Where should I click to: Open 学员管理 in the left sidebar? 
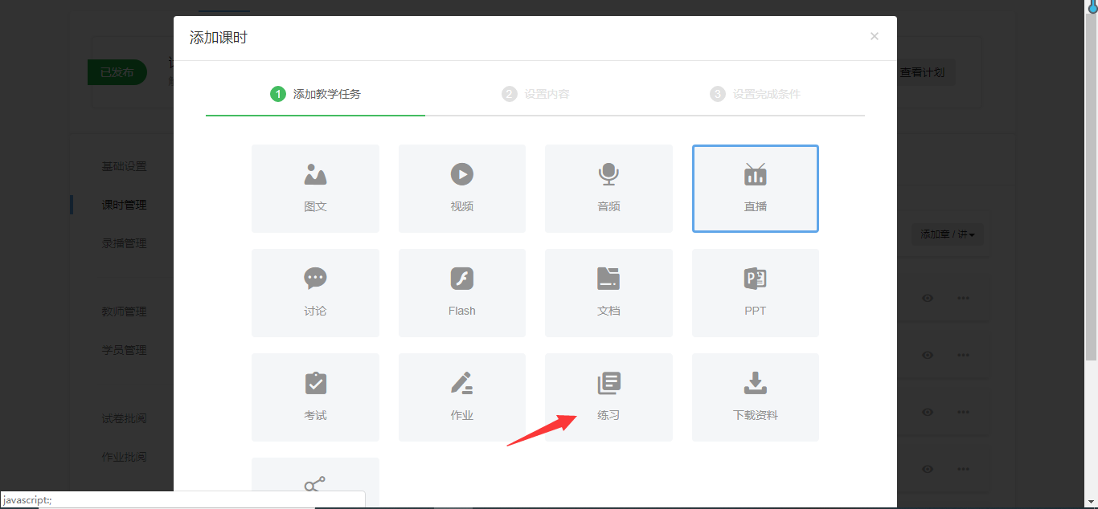[124, 350]
